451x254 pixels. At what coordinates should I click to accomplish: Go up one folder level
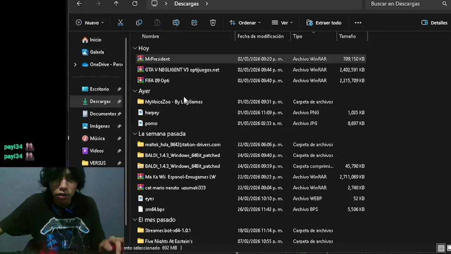(x=116, y=4)
